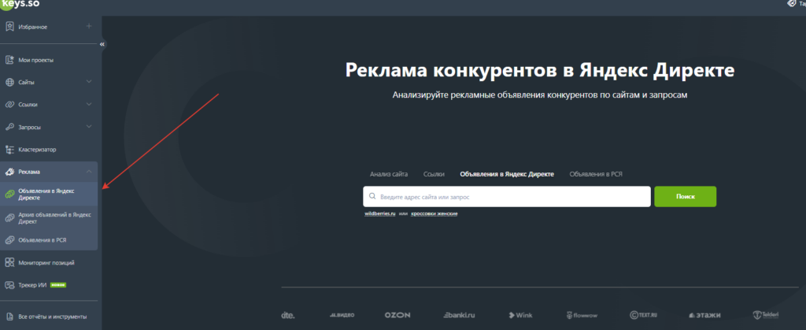Click the Wink client logo
The height and width of the screenshot is (330, 806).
click(520, 315)
